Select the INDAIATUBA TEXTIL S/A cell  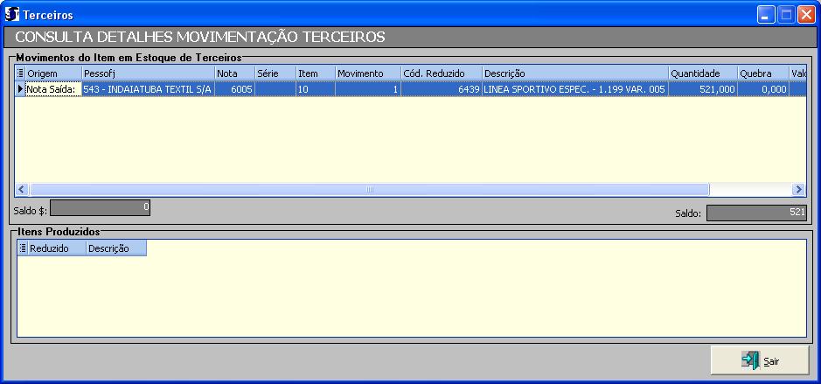coord(147,89)
